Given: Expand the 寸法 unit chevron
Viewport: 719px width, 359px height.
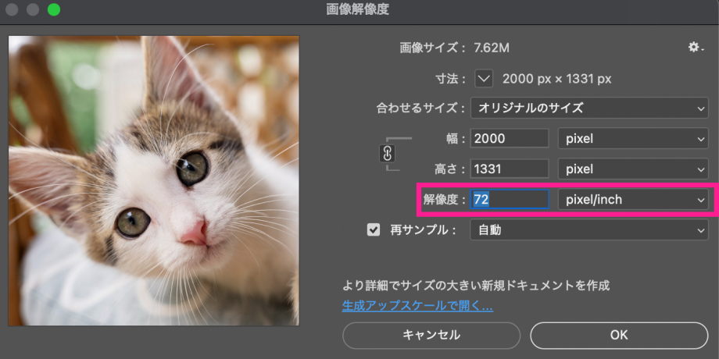Looking at the screenshot, I should 485,79.
